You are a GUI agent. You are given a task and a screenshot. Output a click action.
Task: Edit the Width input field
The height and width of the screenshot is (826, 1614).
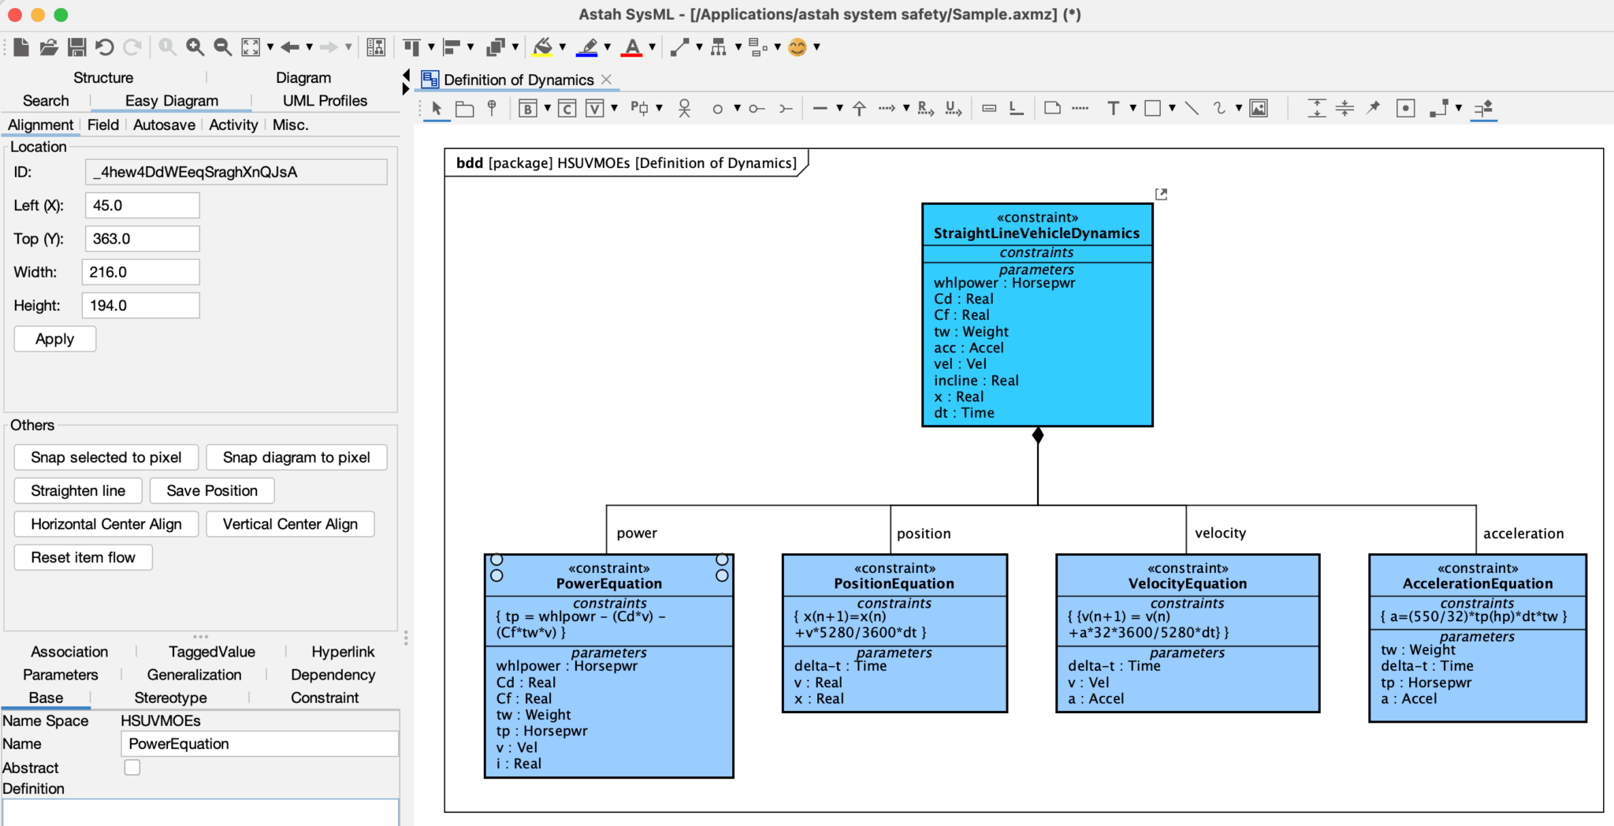coord(140,272)
